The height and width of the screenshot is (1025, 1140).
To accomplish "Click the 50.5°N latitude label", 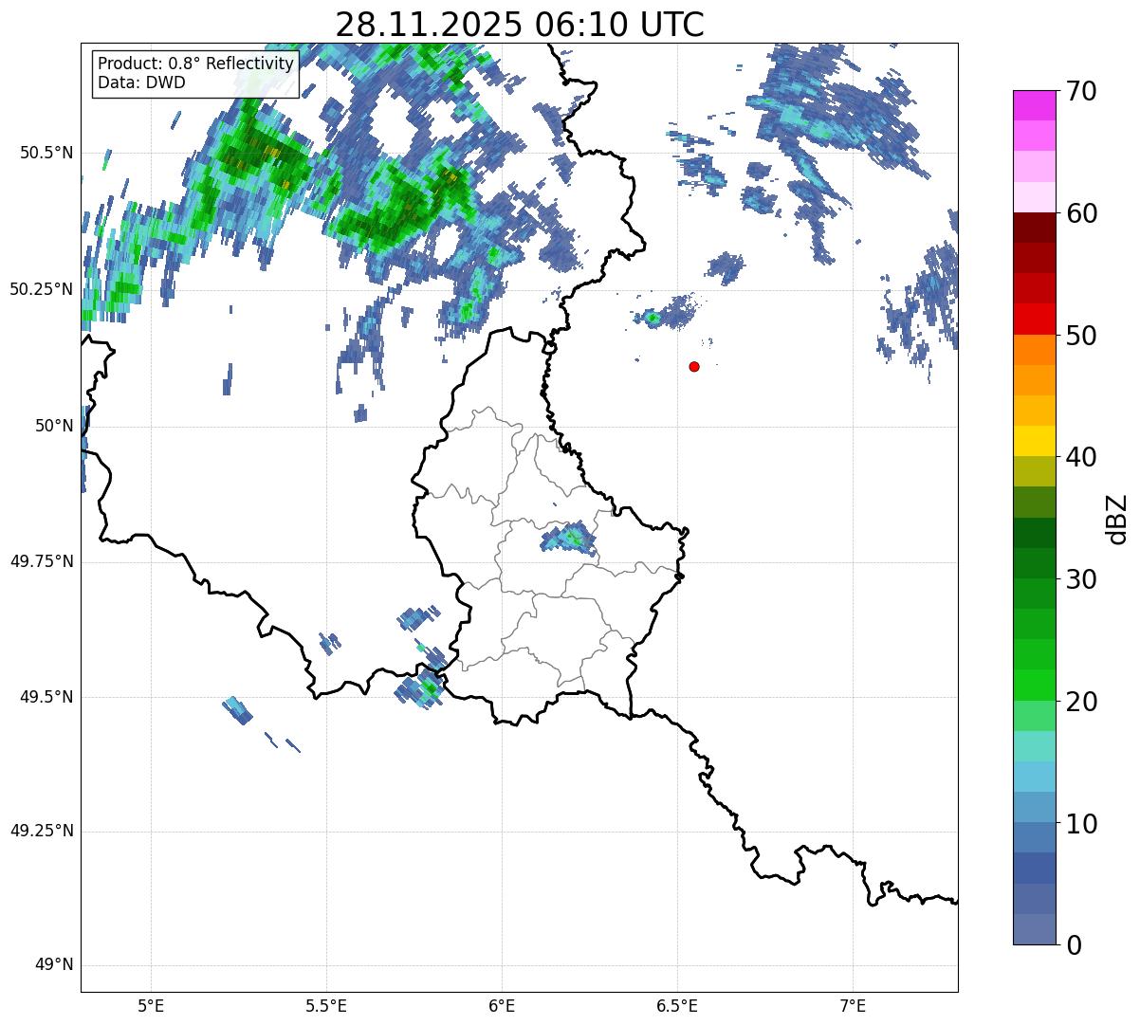I will coord(46,153).
